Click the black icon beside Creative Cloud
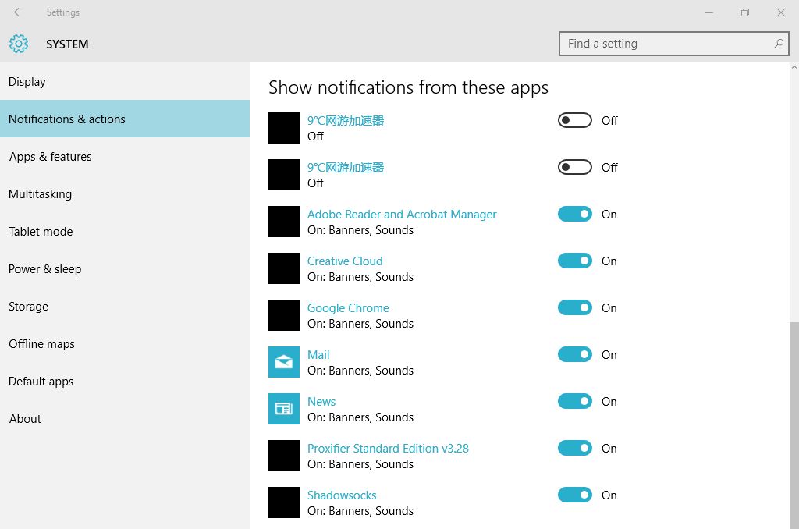Image resolution: width=799 pixels, height=529 pixels. click(284, 268)
